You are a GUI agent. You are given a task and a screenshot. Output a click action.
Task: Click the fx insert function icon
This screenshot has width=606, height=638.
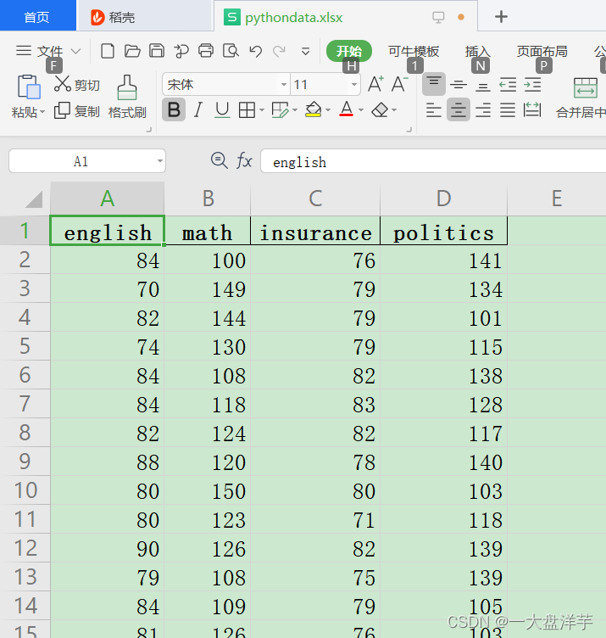pos(244,160)
